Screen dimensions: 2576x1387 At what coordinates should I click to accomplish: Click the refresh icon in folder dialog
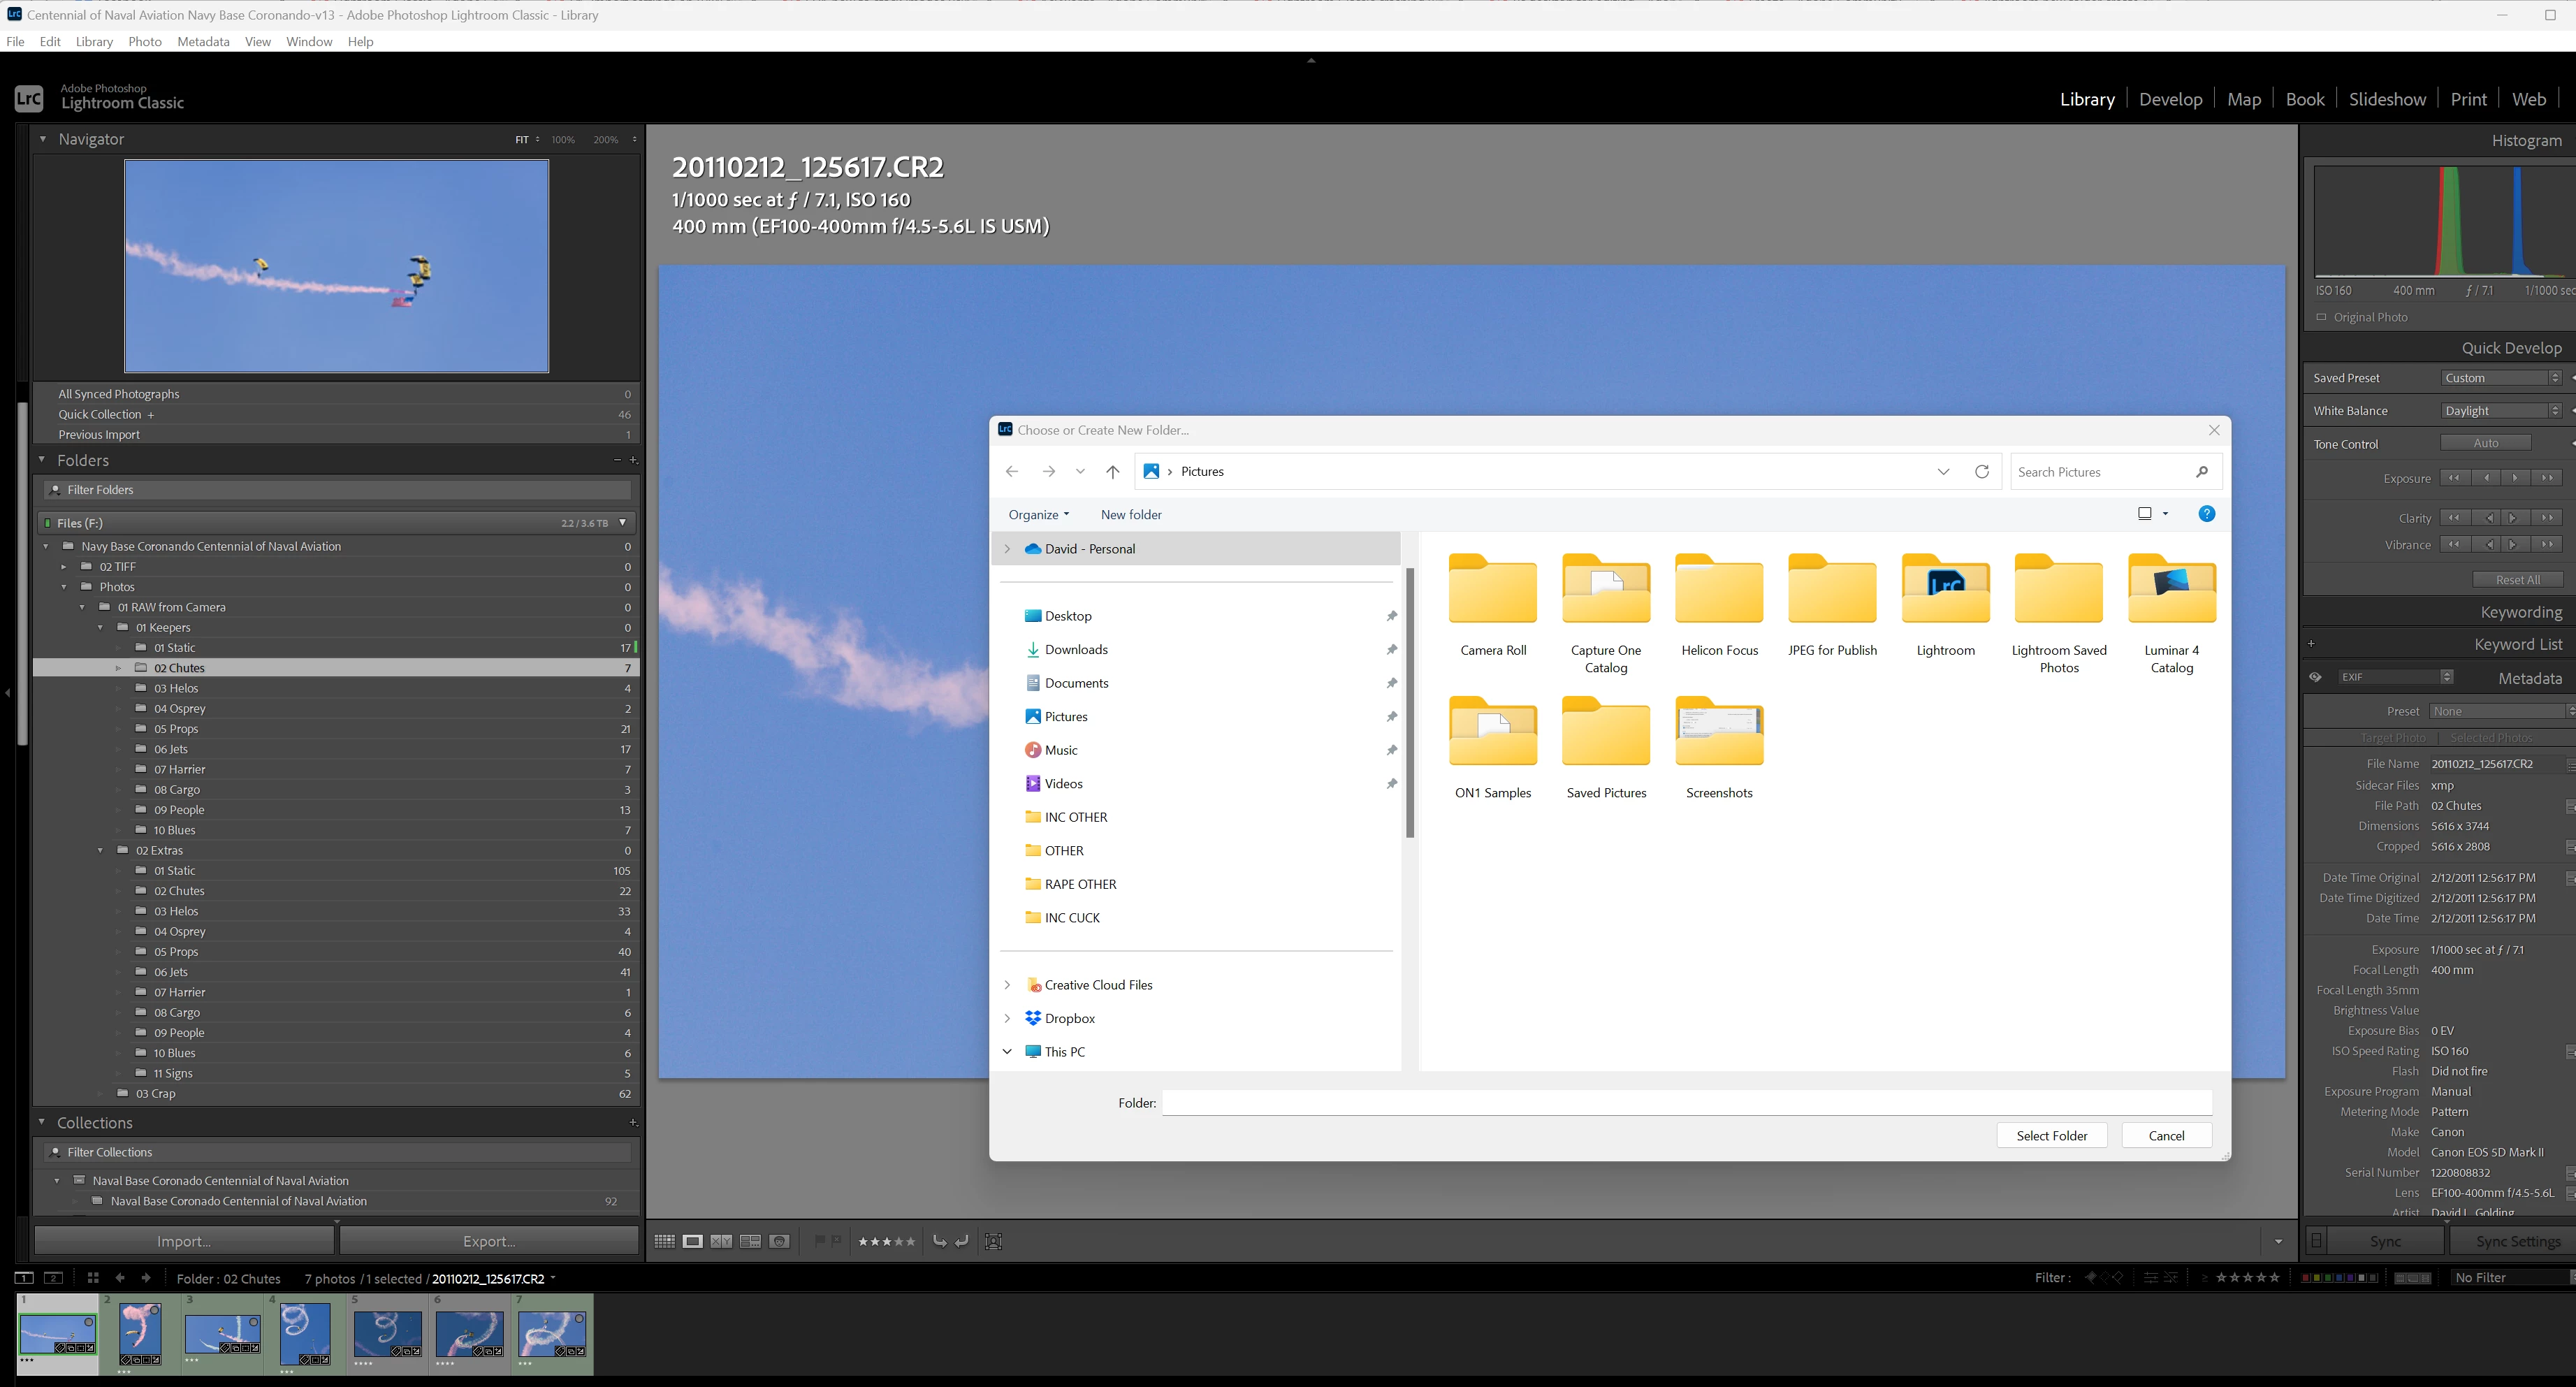pos(1981,472)
